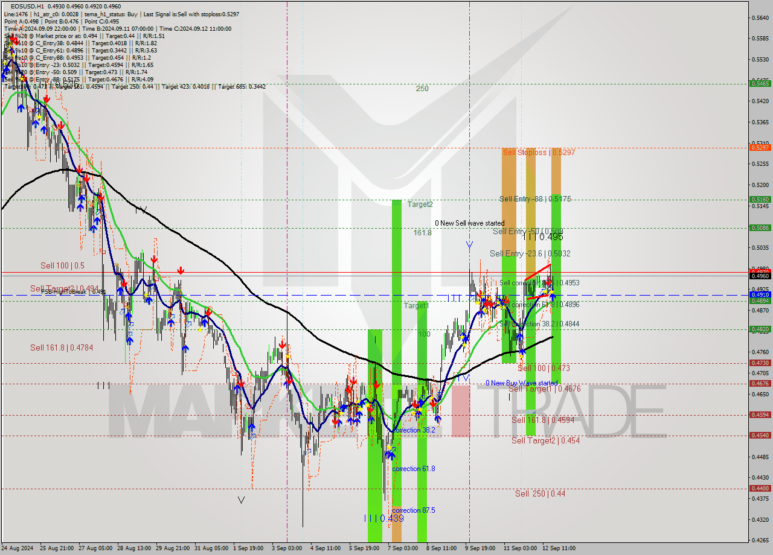
Task: Select the 'Sell Stoploss | 0.5297' label
Action: click(539, 153)
